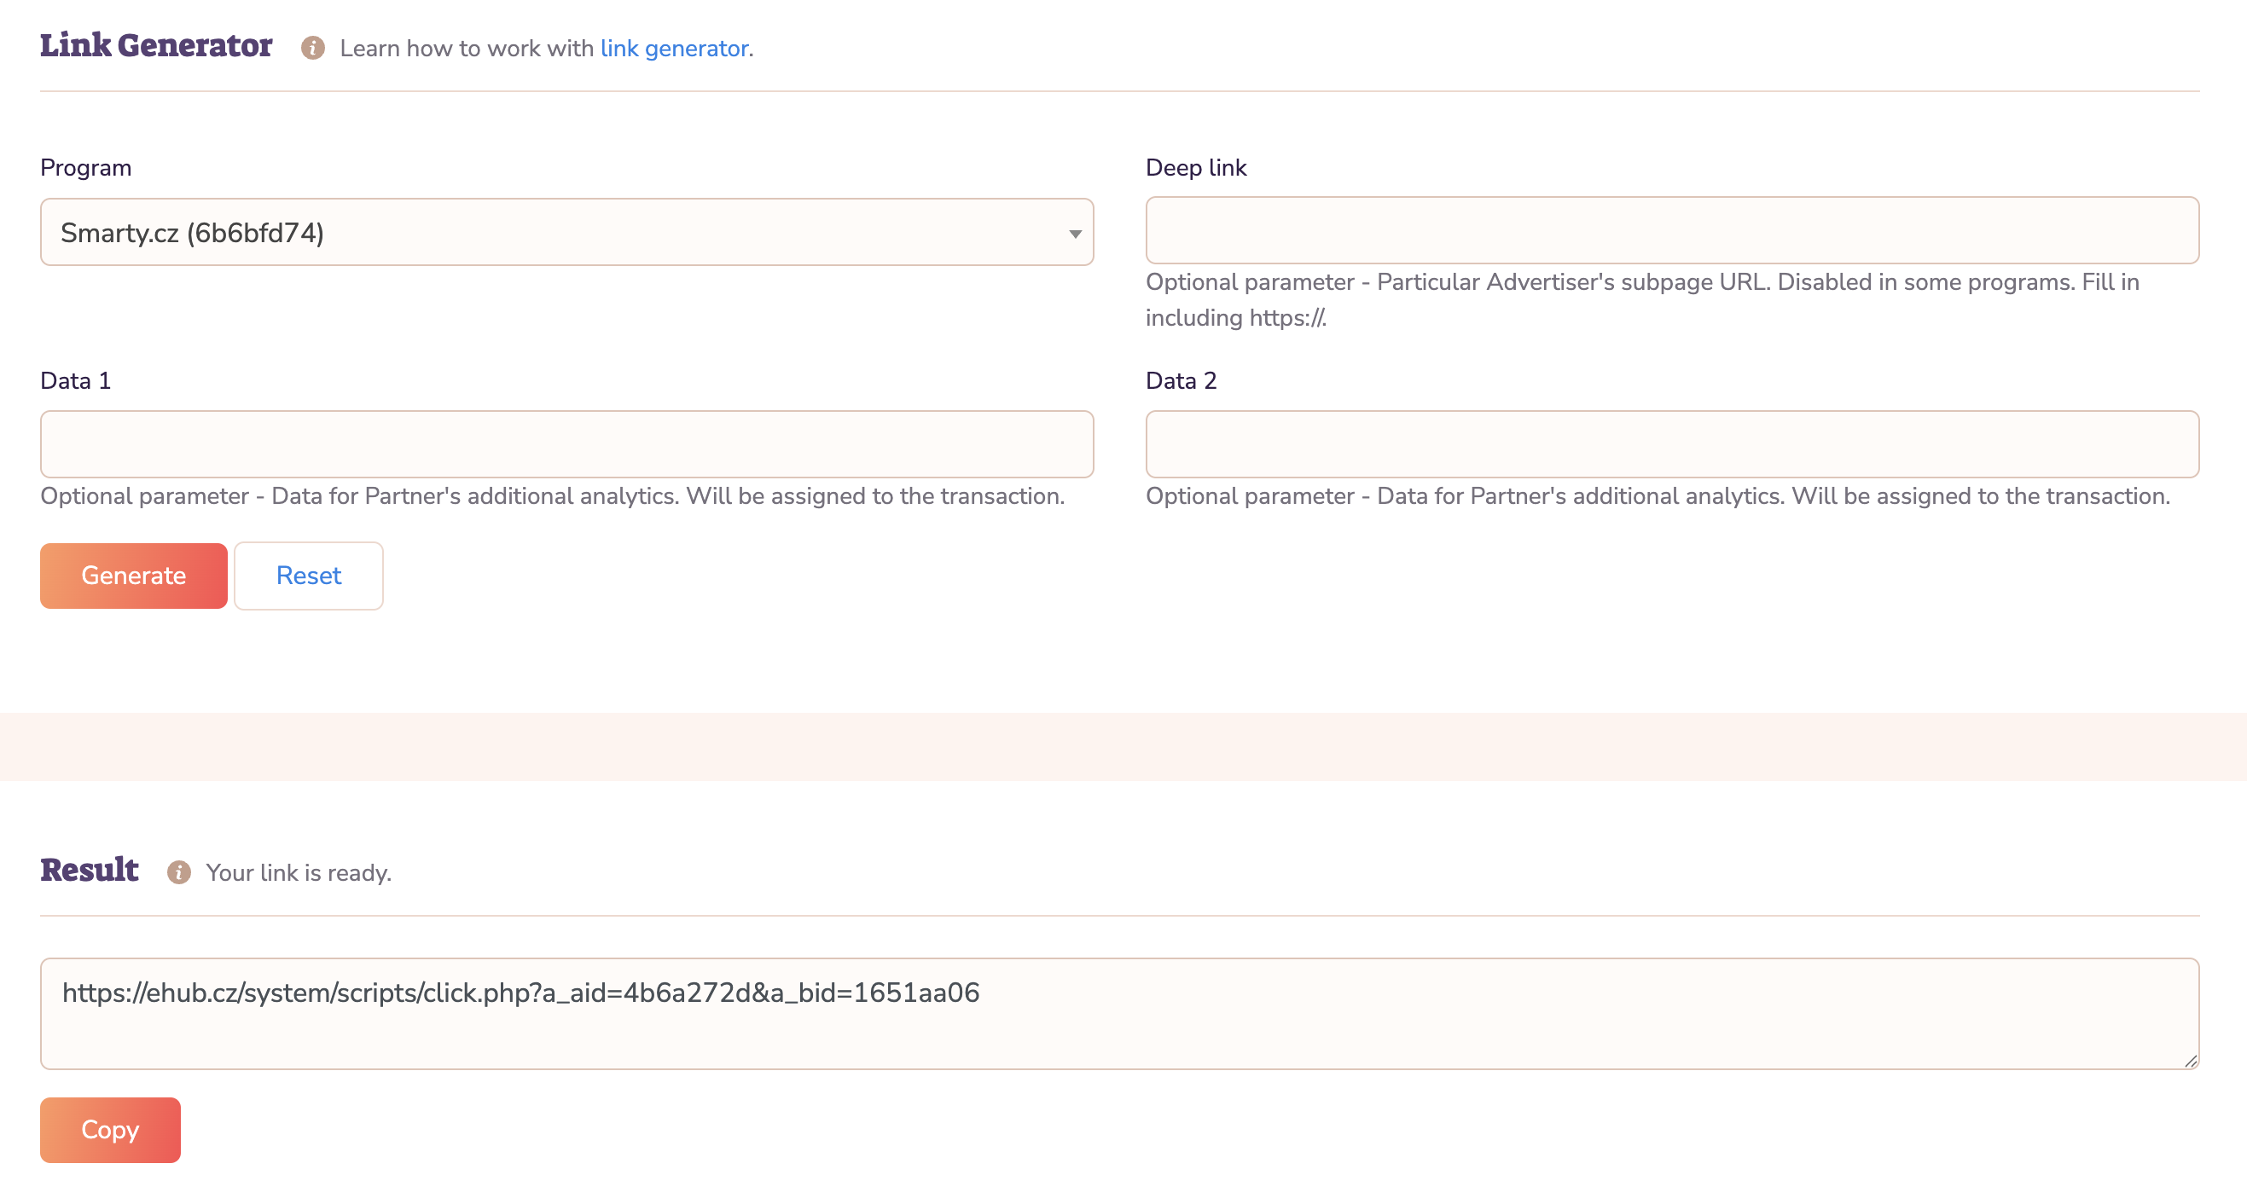Screen dimensions: 2247x1204
Task: Click the Deep link field label
Action: point(1195,167)
